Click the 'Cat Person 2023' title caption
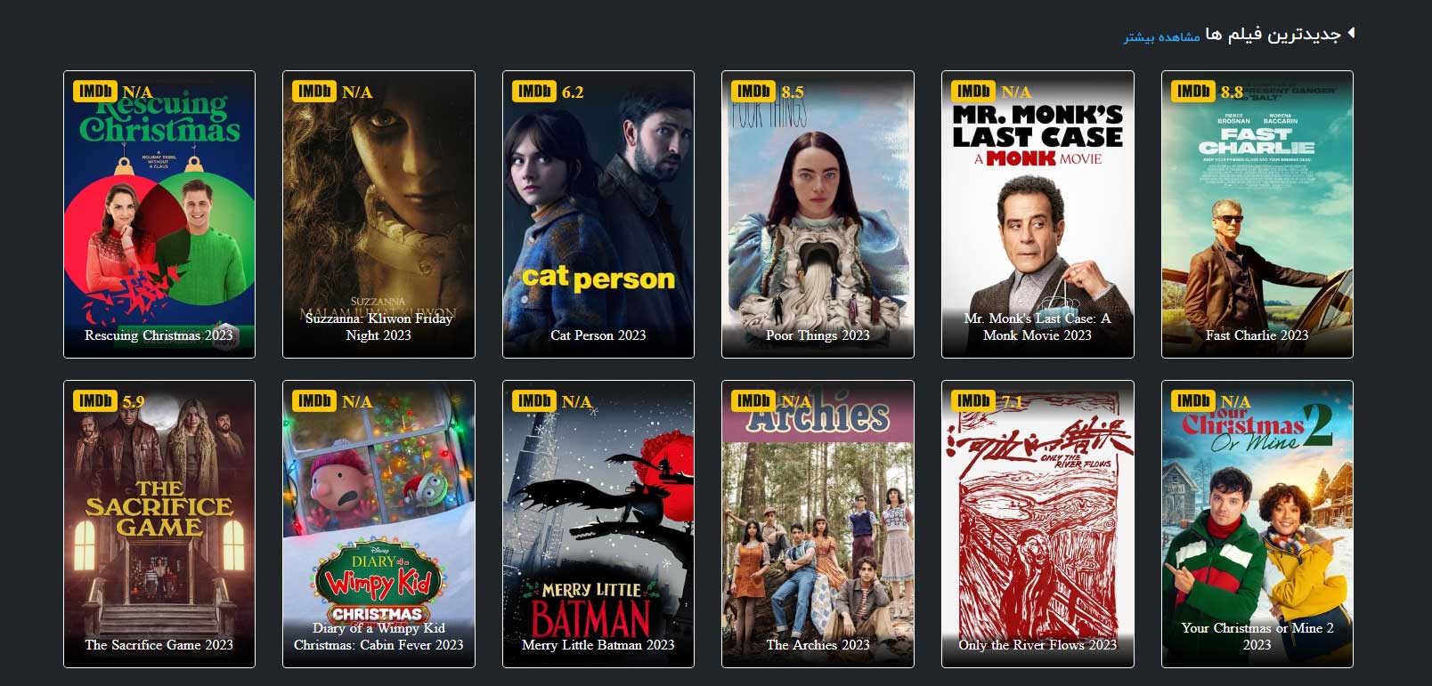 598,335
